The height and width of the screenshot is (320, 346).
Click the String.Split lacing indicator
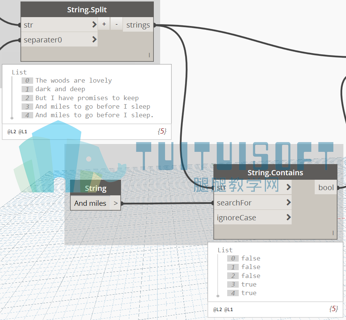pos(149,55)
